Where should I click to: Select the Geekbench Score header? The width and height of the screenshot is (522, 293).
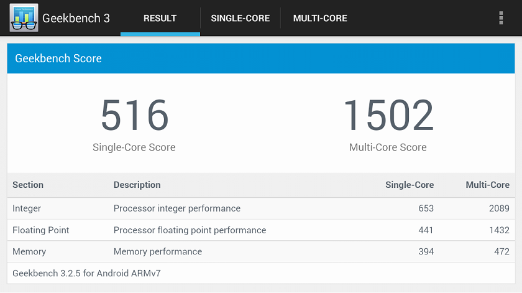[261, 58]
